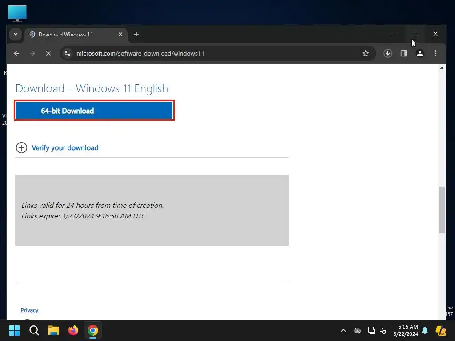Open Chrome downloads icon
Screen dimensions: 455x341
point(387,53)
